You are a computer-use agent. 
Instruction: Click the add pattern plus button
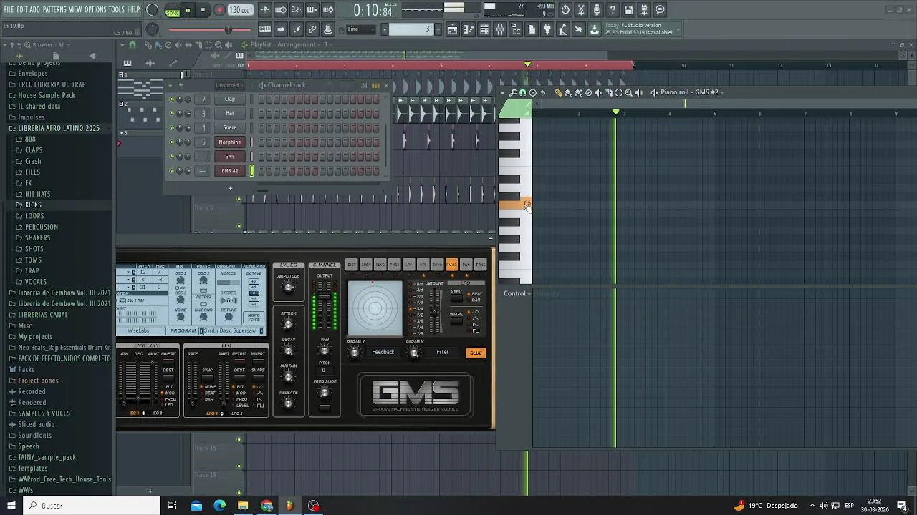(x=437, y=29)
